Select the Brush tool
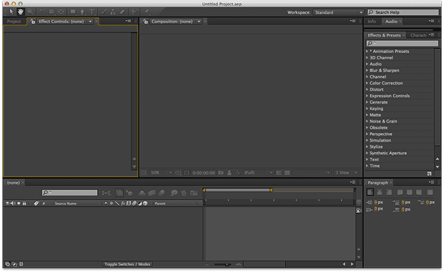This screenshot has width=444, height=272. pos(104,12)
